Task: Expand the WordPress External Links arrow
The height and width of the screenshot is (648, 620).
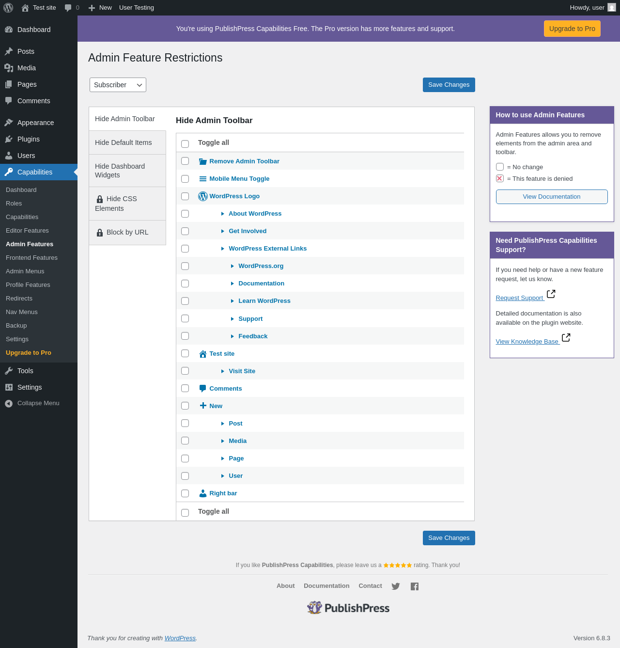Action: [x=223, y=249]
